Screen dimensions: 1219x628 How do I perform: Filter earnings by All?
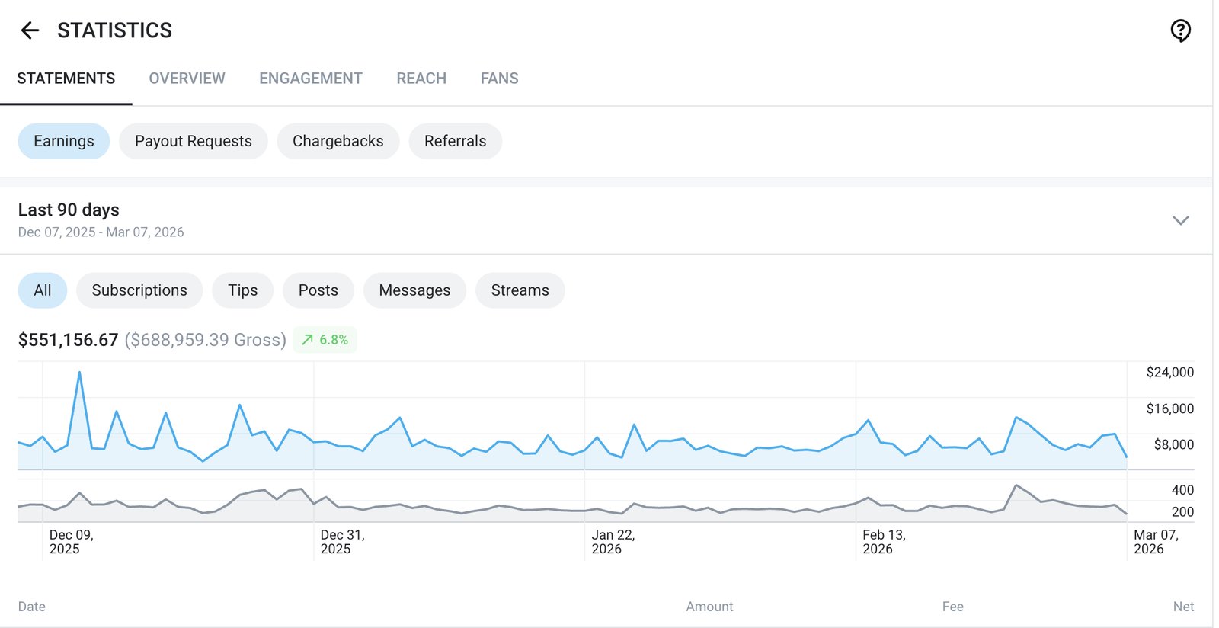(x=43, y=290)
